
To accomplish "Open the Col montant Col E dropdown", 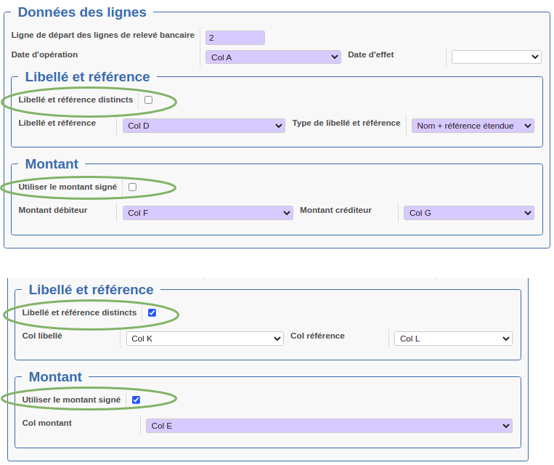I will coord(329,426).
